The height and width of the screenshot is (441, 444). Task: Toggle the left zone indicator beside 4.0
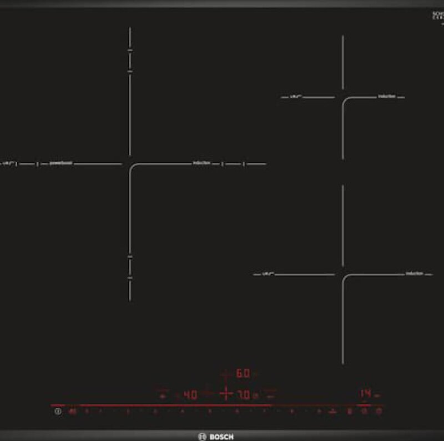click(163, 395)
